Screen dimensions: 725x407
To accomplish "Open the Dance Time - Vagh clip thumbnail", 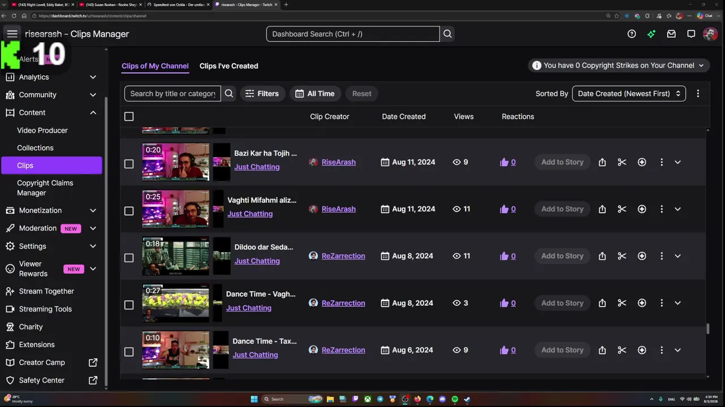I will click(176, 303).
